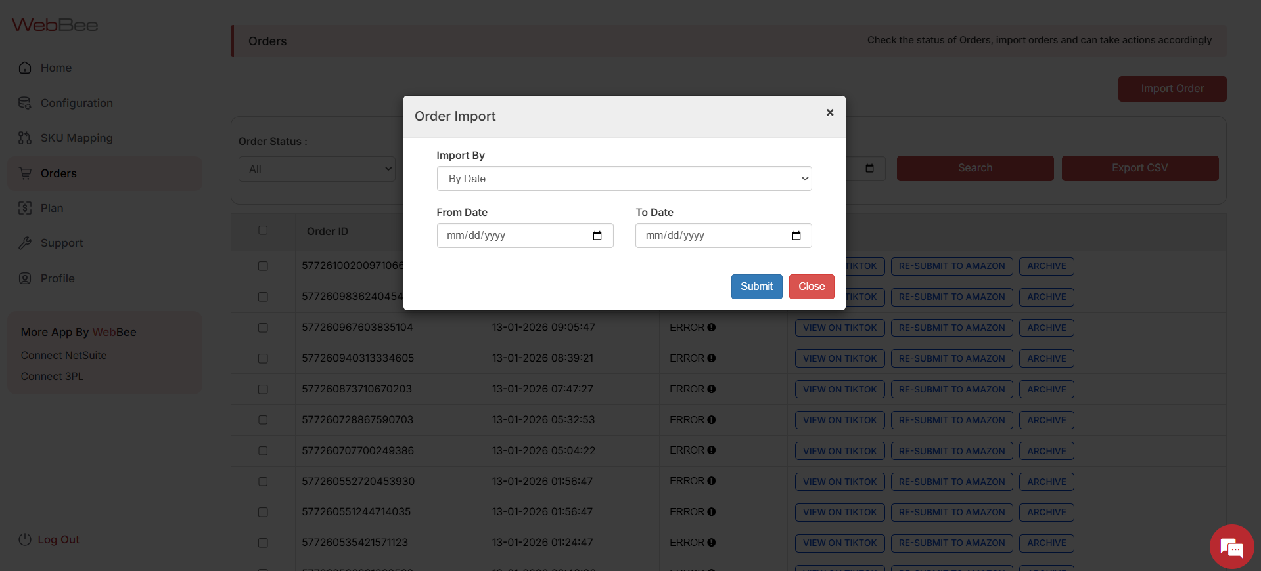This screenshot has width=1261, height=571.
Task: Check the box for order 577260940313334605
Action: pos(263,358)
